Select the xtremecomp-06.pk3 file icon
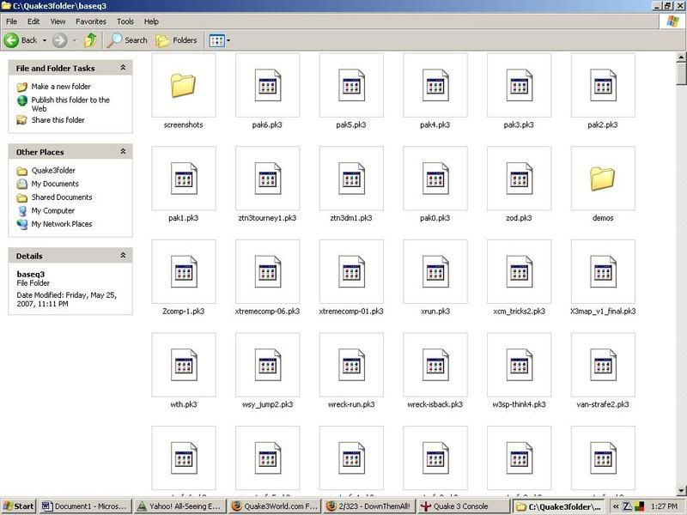Viewport: 687px width, 515px height. coord(267,272)
